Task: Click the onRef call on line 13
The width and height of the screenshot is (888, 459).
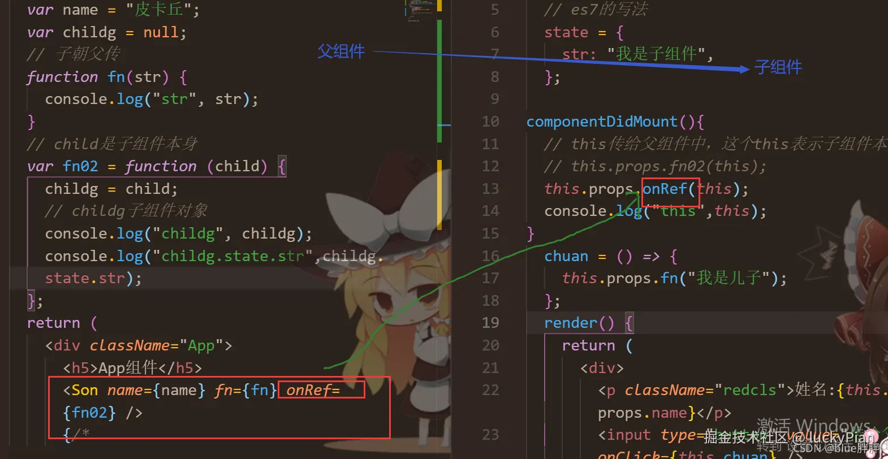Action: click(x=665, y=189)
